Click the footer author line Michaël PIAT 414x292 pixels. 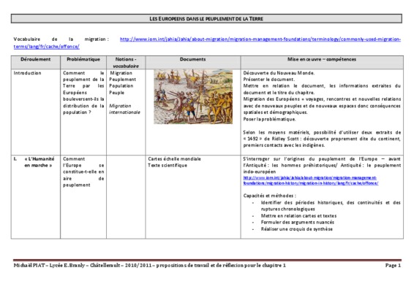[150, 266]
